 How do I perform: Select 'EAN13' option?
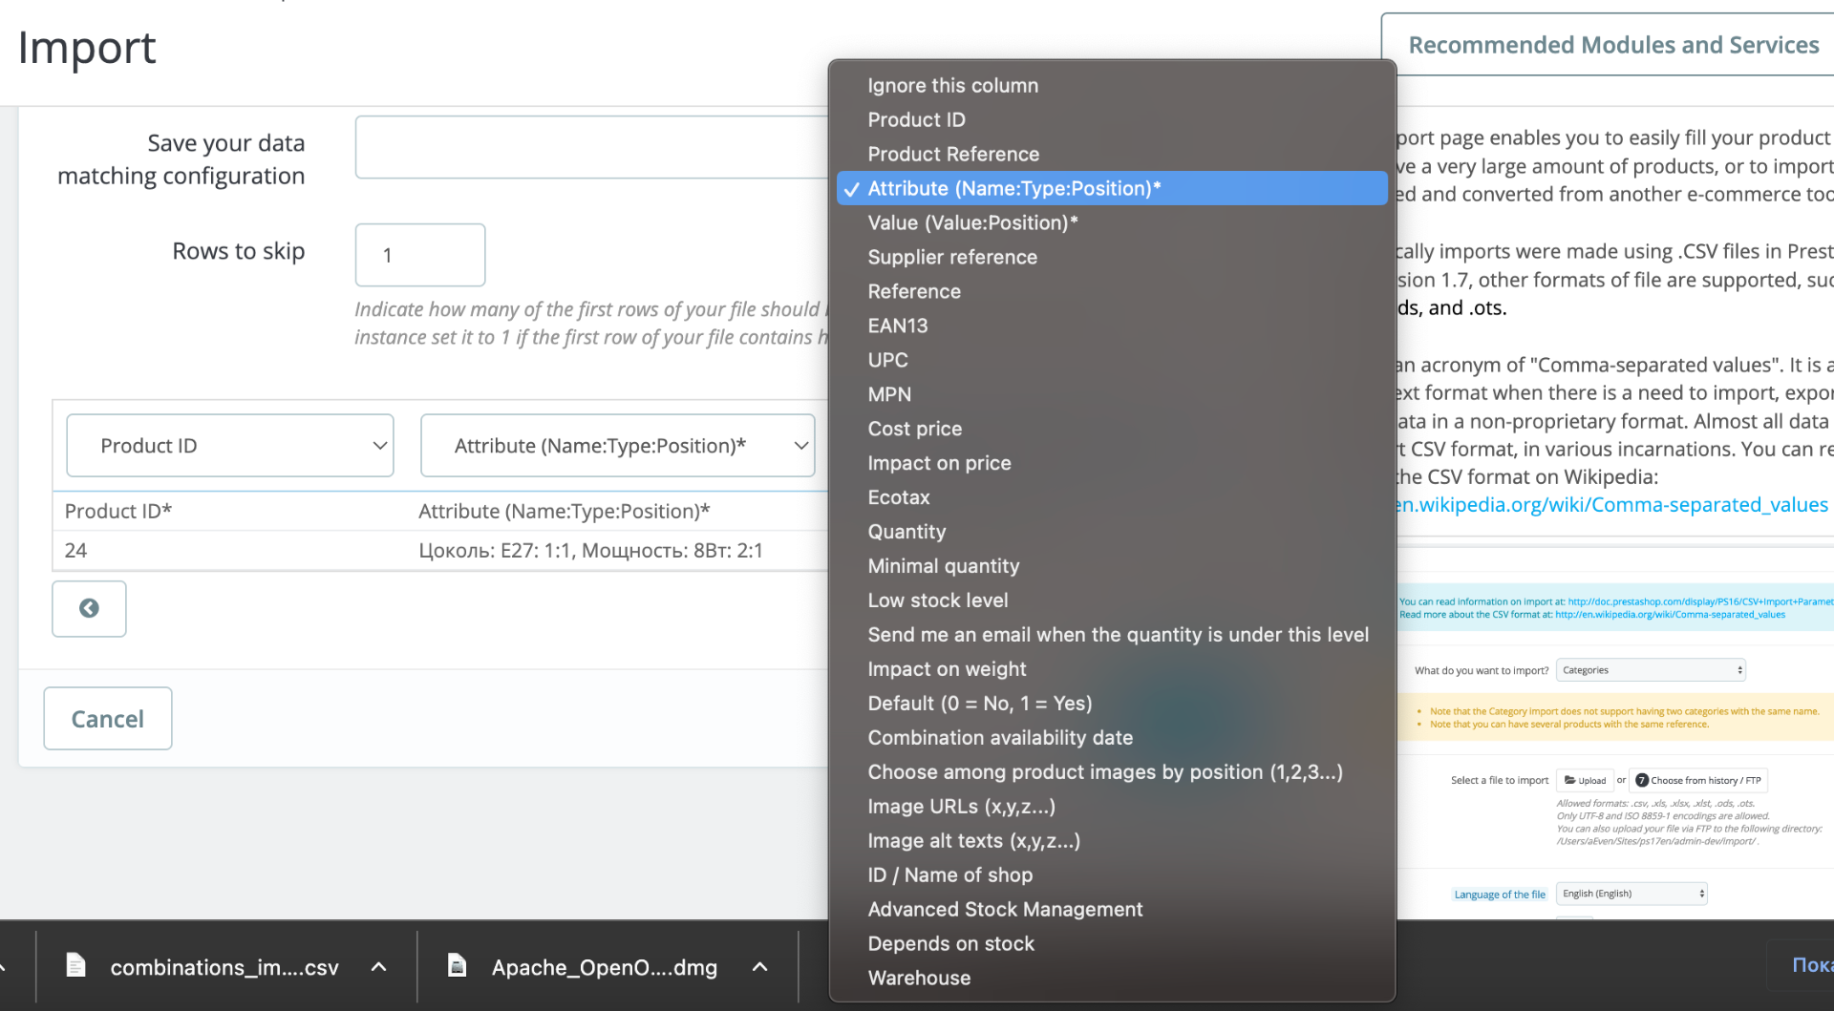pyautogui.click(x=1112, y=326)
